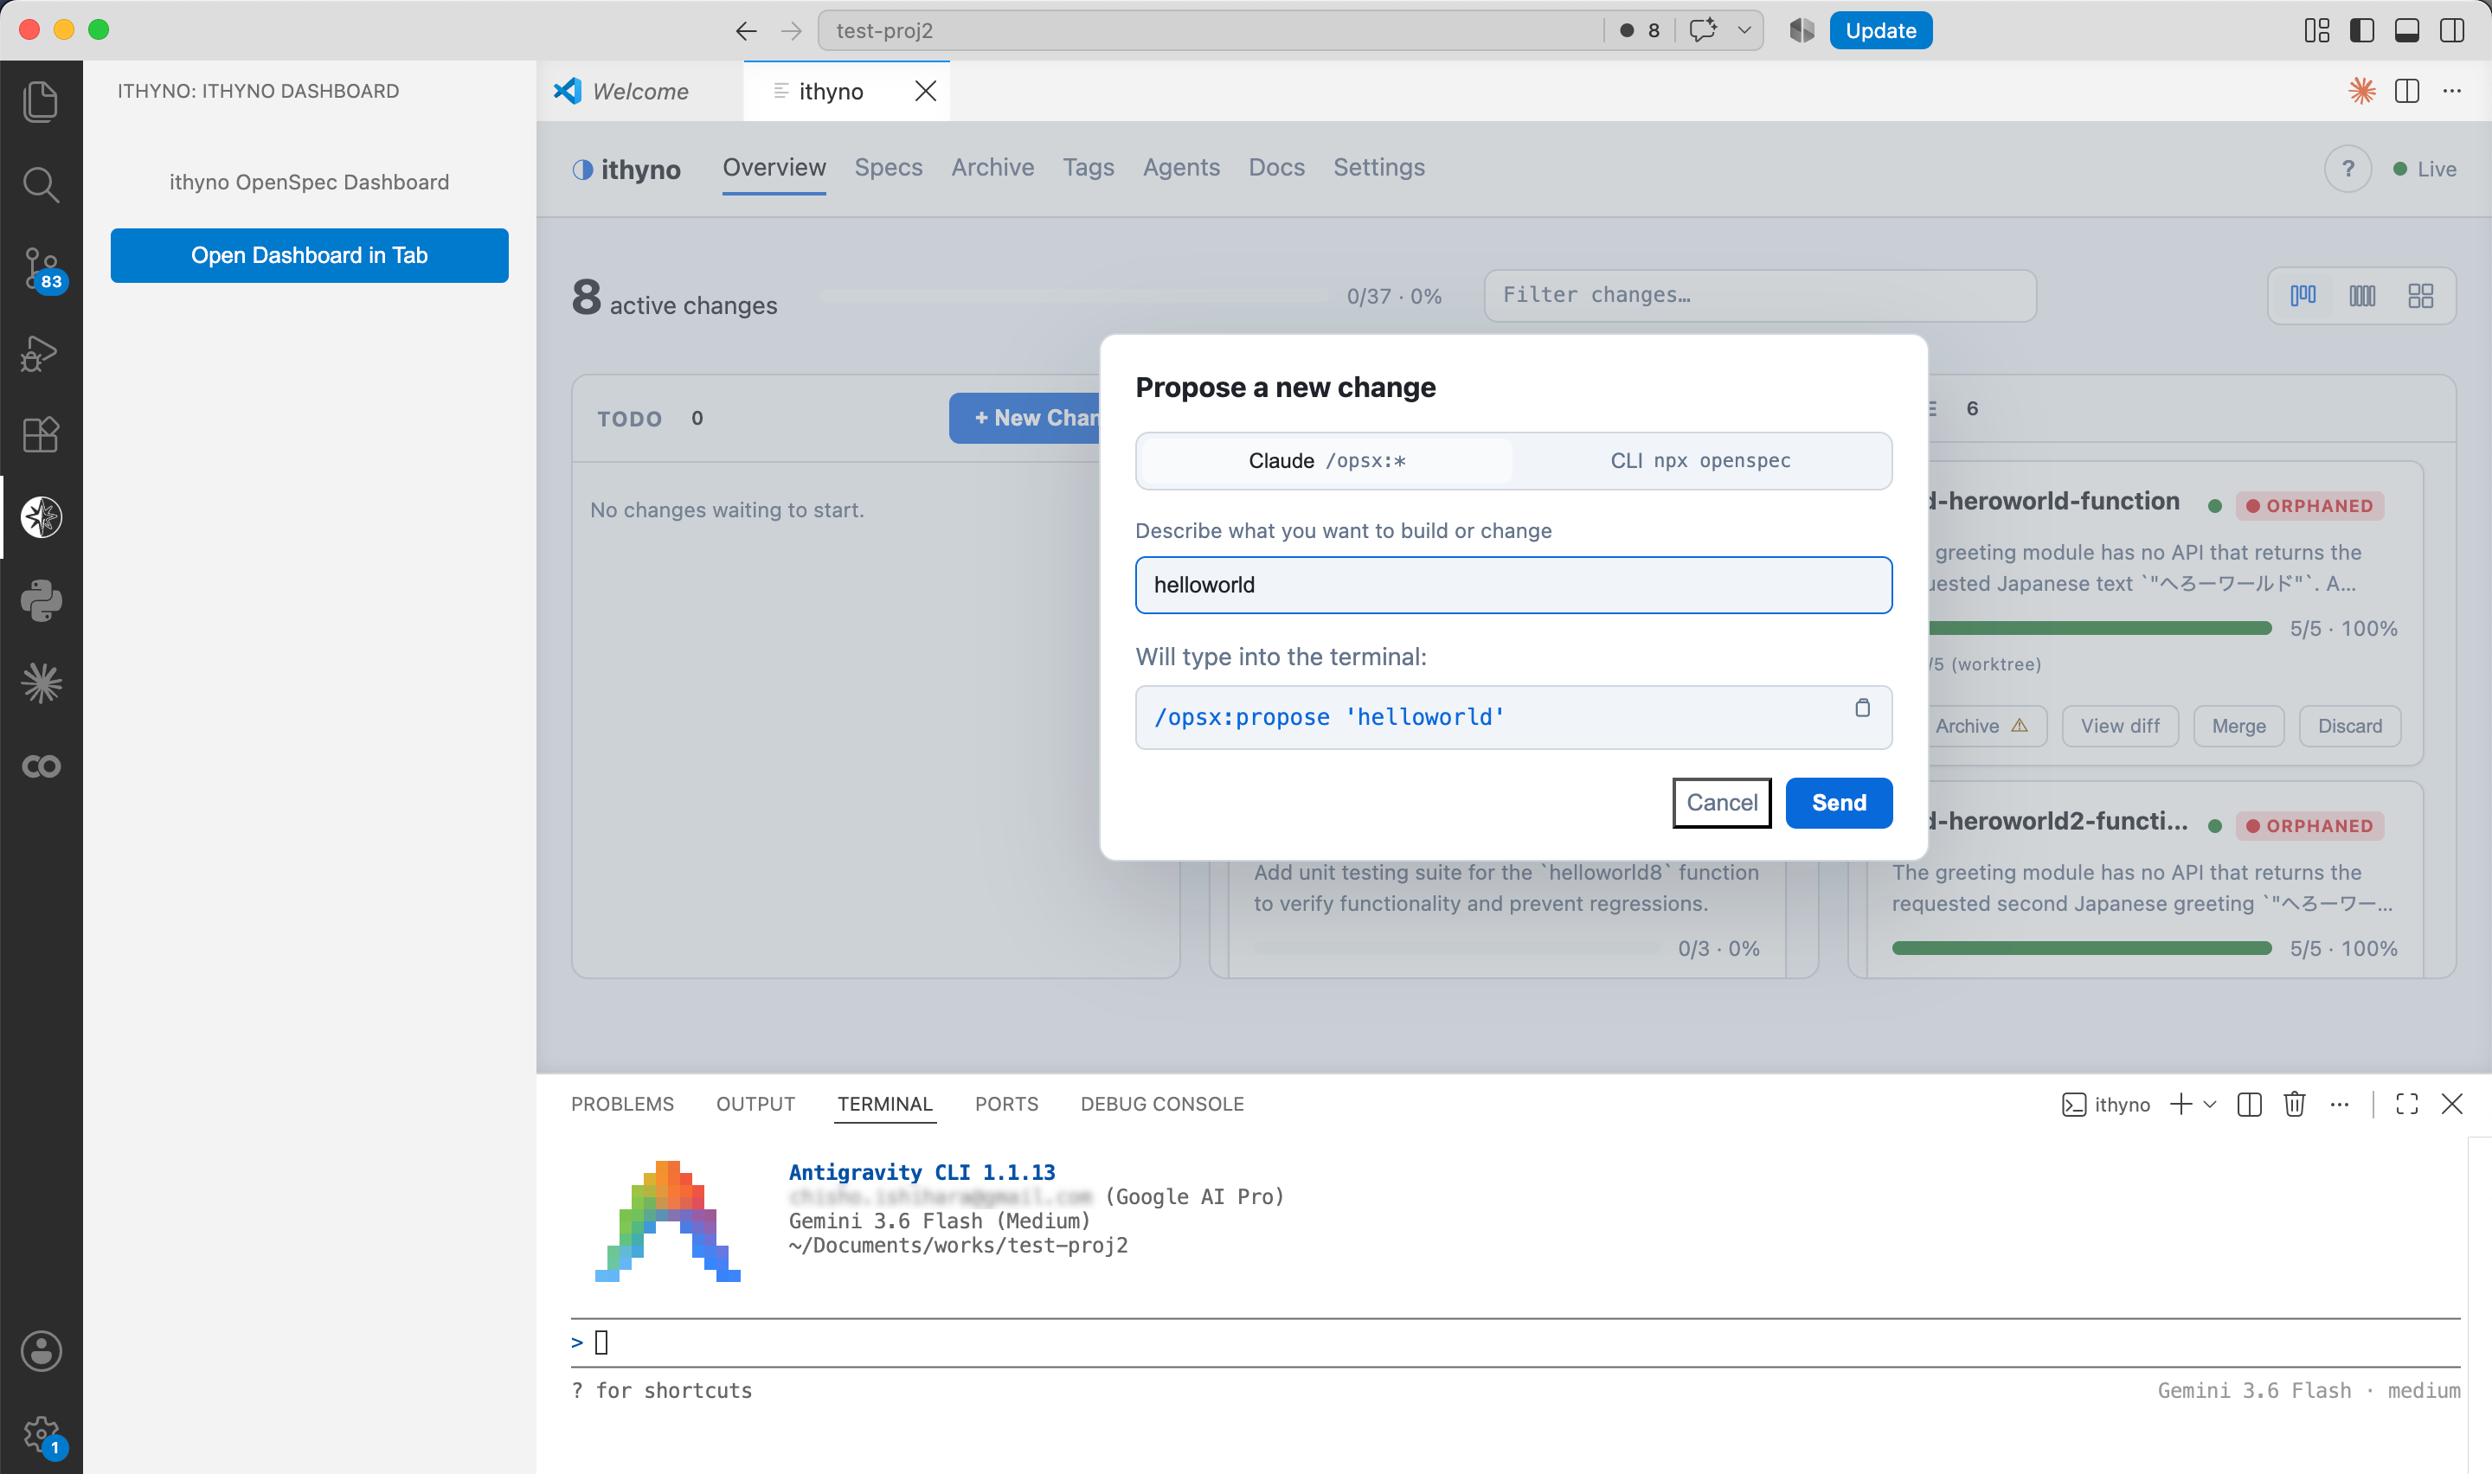Close the ithyno editor tab
2492x1474 pixels.
(925, 92)
